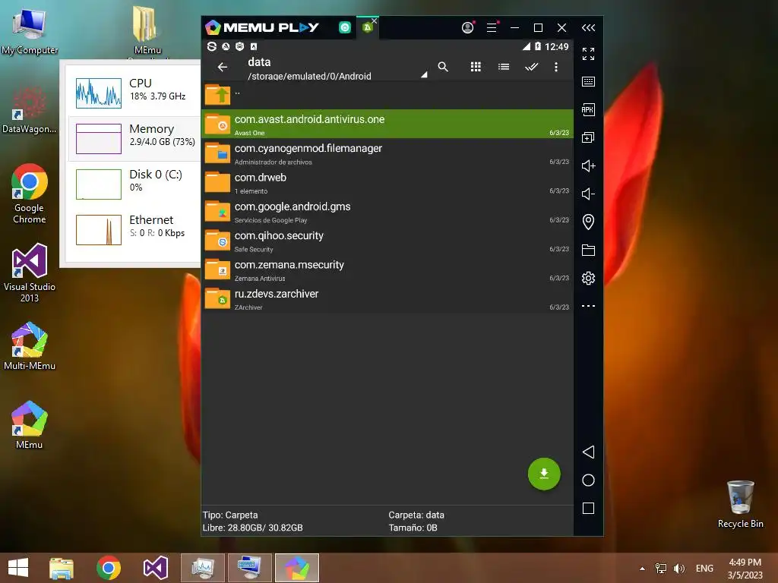Select Memory in the performance panel
The width and height of the screenshot is (778, 583).
click(x=134, y=138)
